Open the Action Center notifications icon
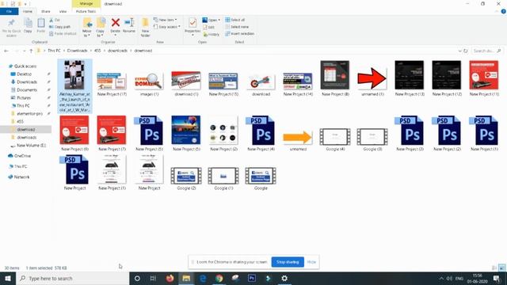 497,278
